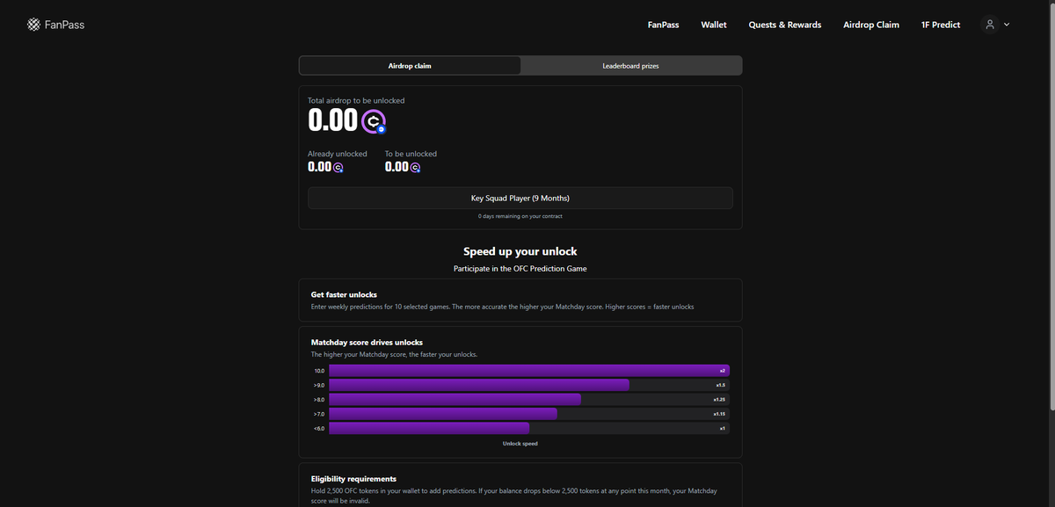Screen dimensions: 1055x507
Task: Click the coin icon beside Already unlocked
Action: 338,167
